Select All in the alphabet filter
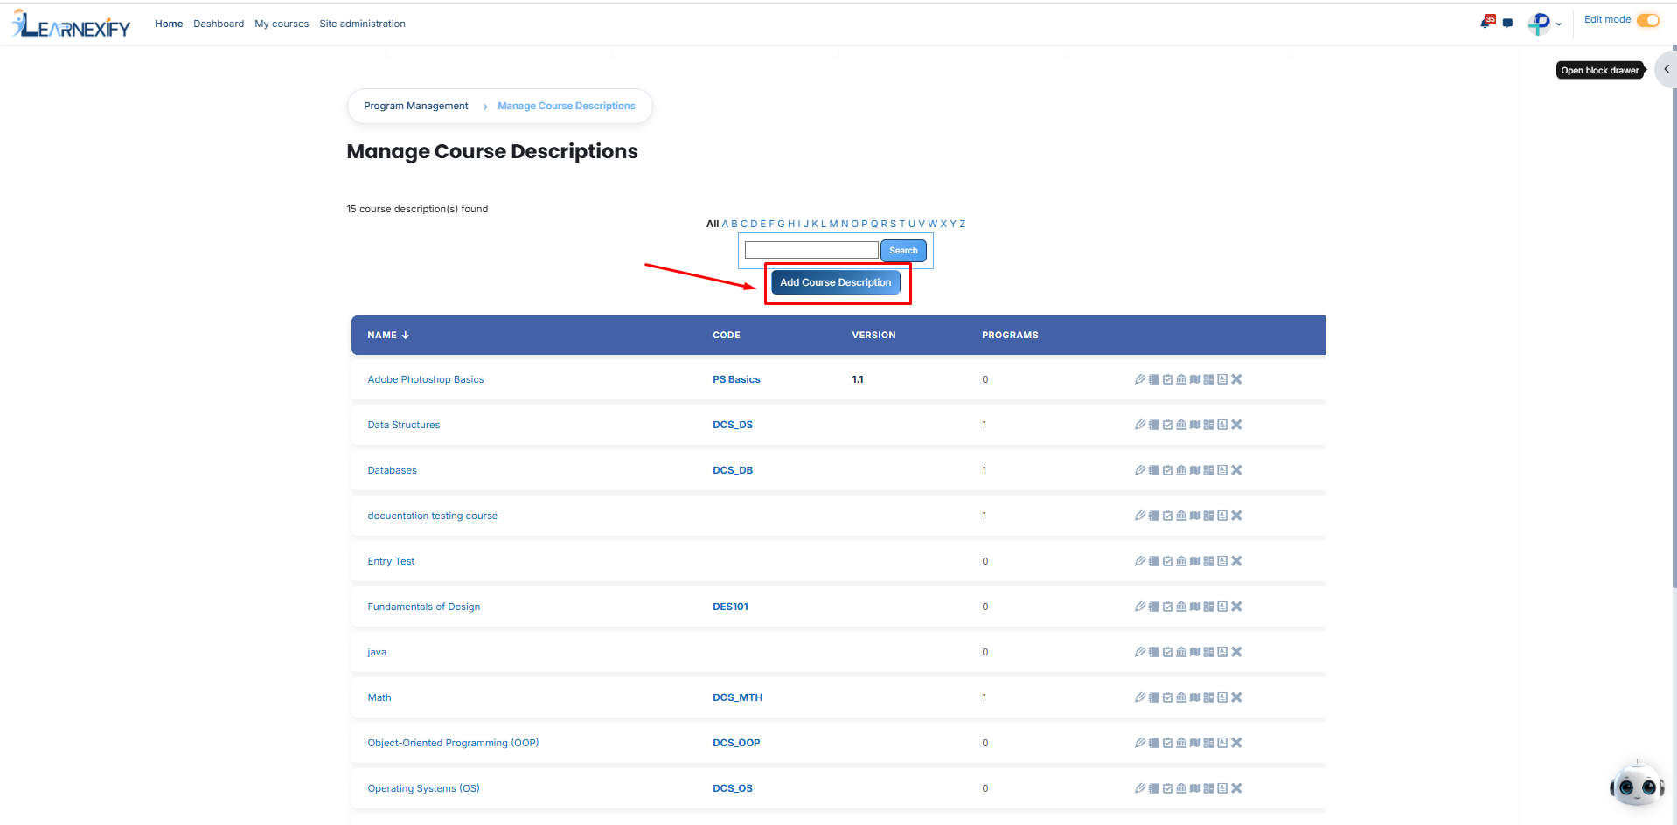Viewport: 1677px width, 825px height. pyautogui.click(x=713, y=224)
